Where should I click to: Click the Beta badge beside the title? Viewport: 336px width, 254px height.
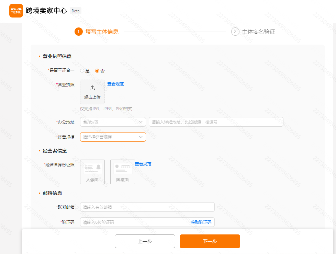click(x=75, y=11)
